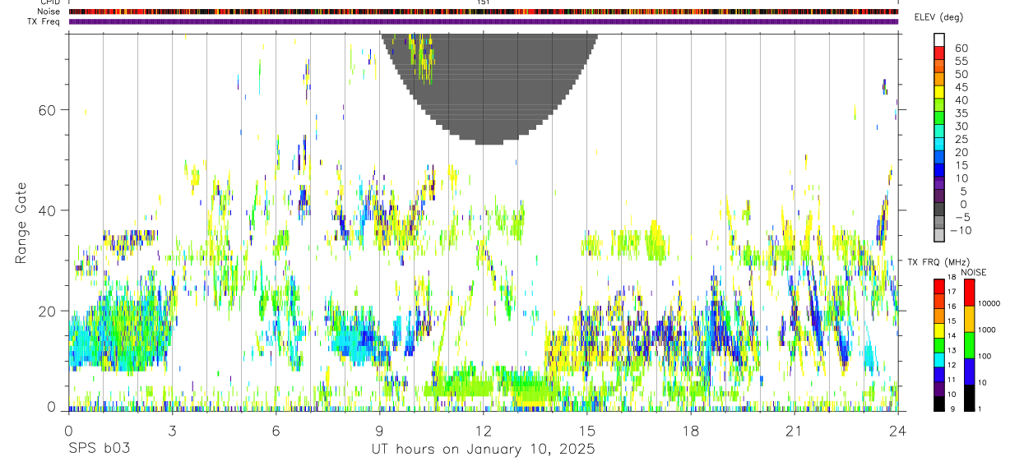Select the cyan TX FRQ segment beside 12
This screenshot has width=1010, height=466.
[939, 360]
